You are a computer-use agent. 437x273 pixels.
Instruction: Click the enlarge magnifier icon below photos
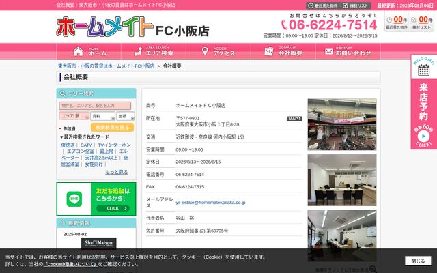click(x=373, y=269)
